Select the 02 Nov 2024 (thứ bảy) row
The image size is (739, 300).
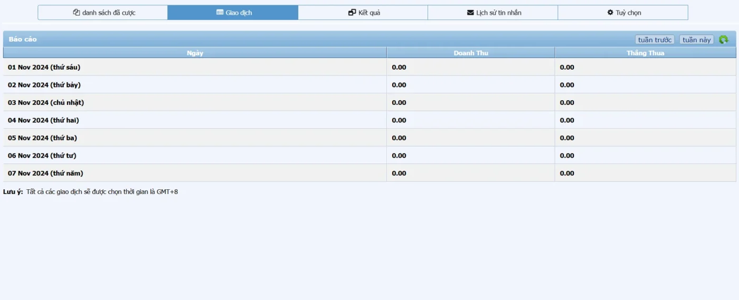tap(44, 85)
